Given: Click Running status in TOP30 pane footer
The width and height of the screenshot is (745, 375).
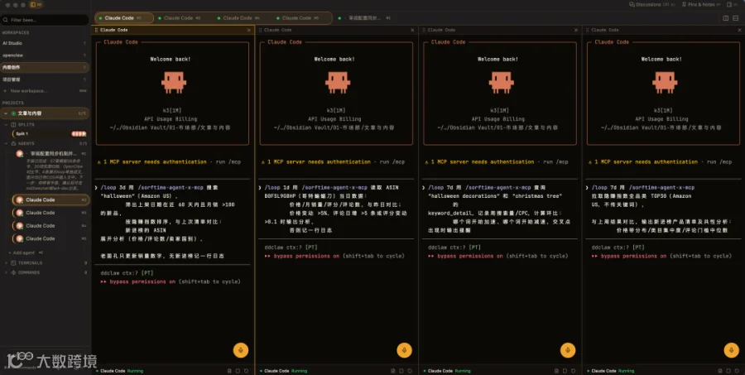Looking at the screenshot, I should pos(627,371).
